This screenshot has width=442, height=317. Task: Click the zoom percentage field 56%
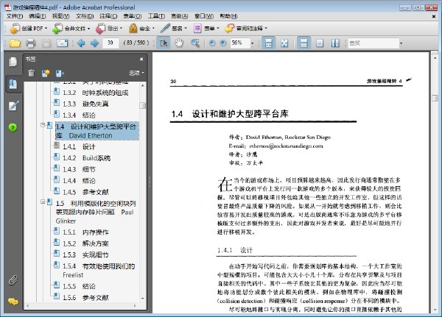point(240,43)
